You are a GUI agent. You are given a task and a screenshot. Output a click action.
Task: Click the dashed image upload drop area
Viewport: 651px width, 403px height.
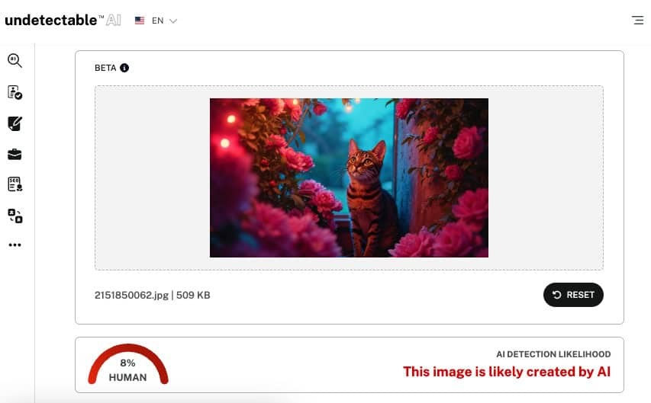[x=349, y=178]
